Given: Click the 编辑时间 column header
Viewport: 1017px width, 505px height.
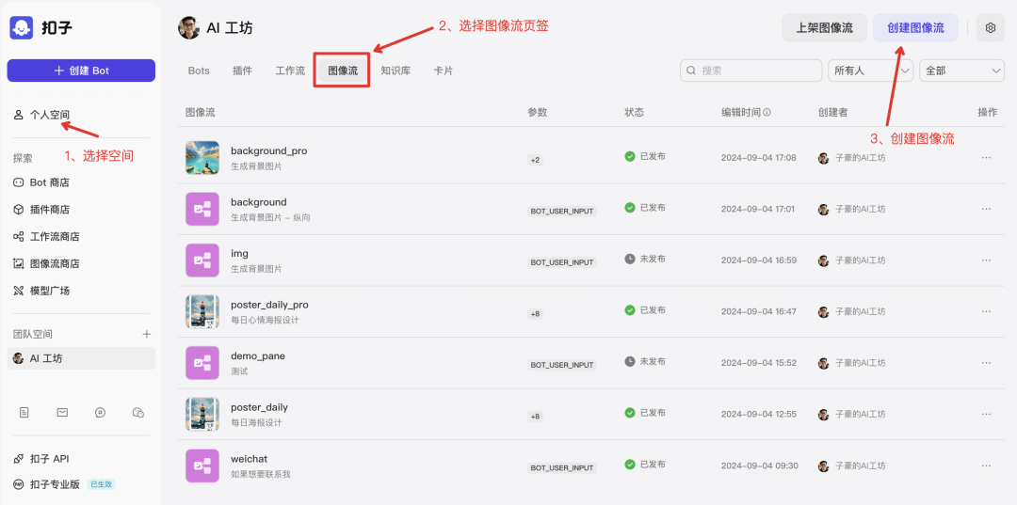Looking at the screenshot, I should tap(741, 112).
